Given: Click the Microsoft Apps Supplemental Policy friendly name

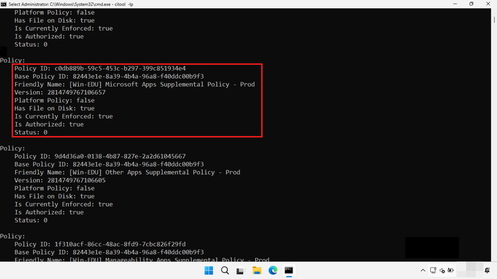Looking at the screenshot, I should coord(135,84).
